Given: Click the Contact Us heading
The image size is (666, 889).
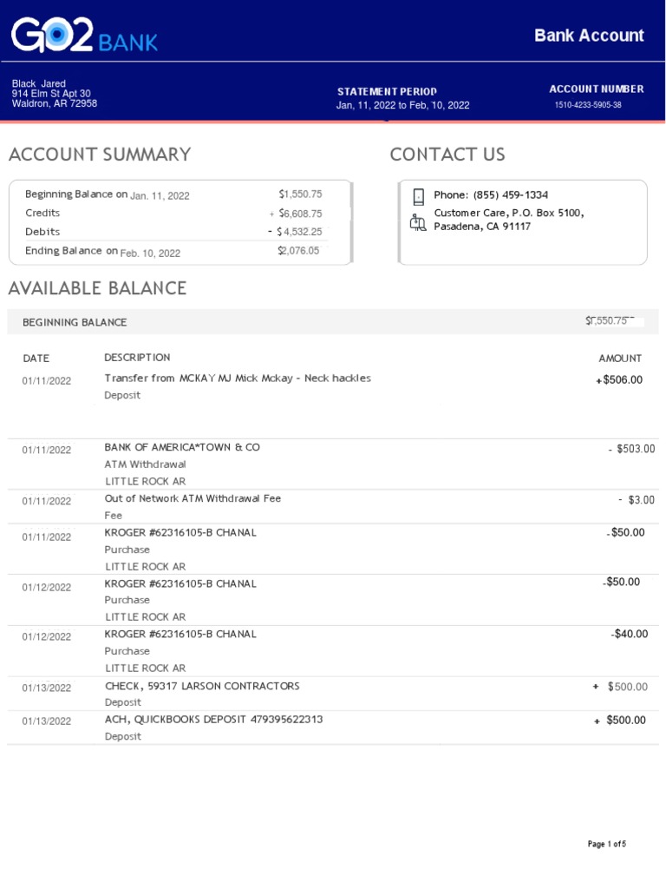Looking at the screenshot, I should coord(447,155).
